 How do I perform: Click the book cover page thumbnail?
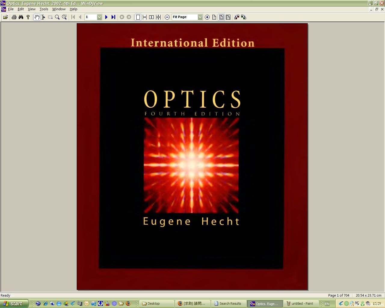point(192,157)
